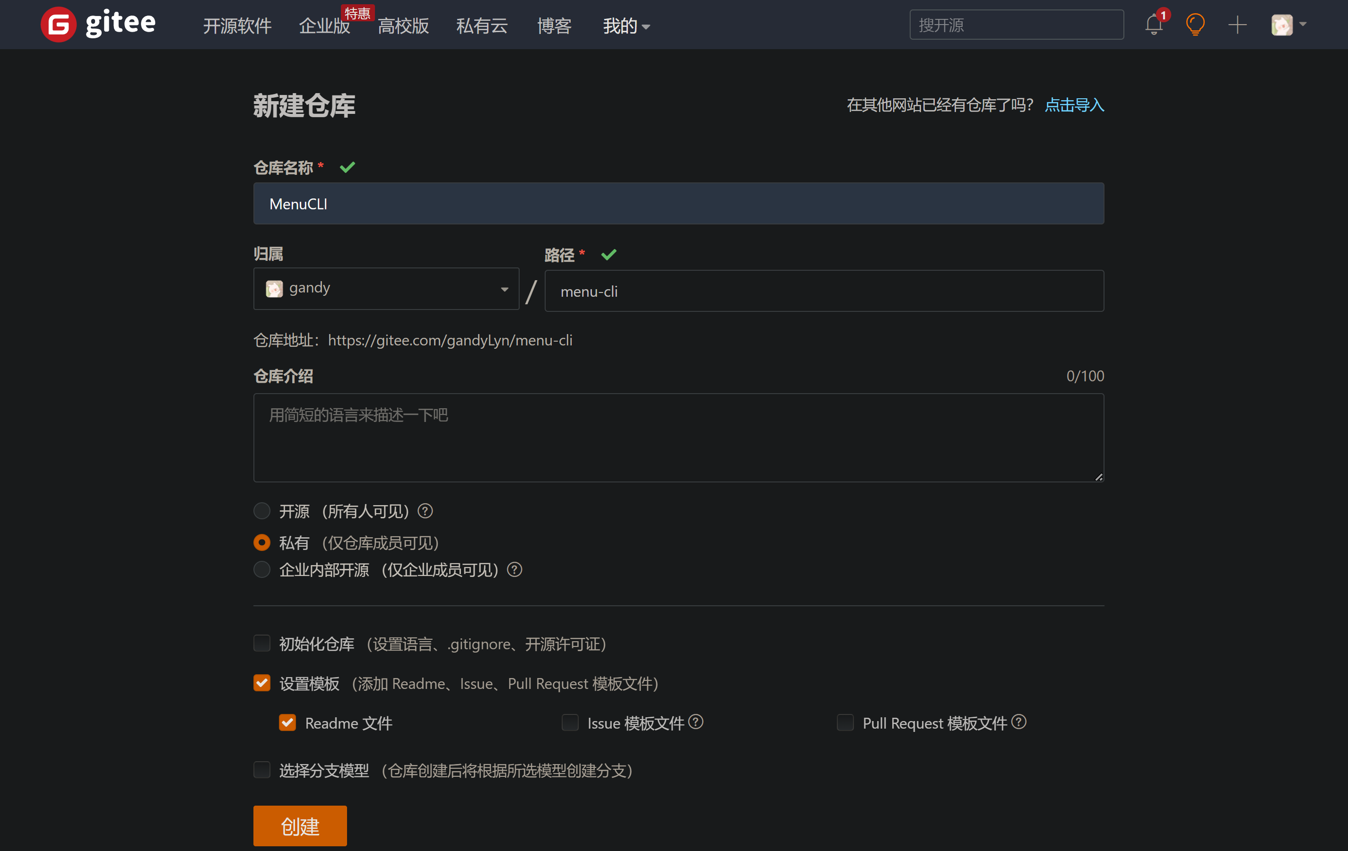Screen dimensions: 1348x851
Task: Expand the account menu arrow beside avatar
Action: 1303,25
